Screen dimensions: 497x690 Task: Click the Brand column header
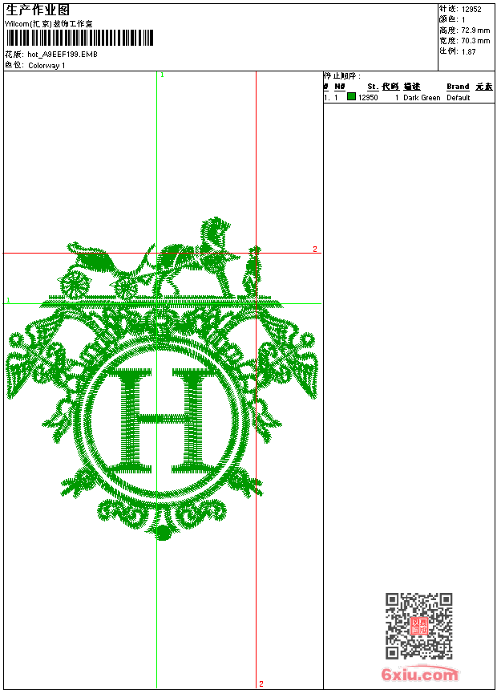pos(458,87)
